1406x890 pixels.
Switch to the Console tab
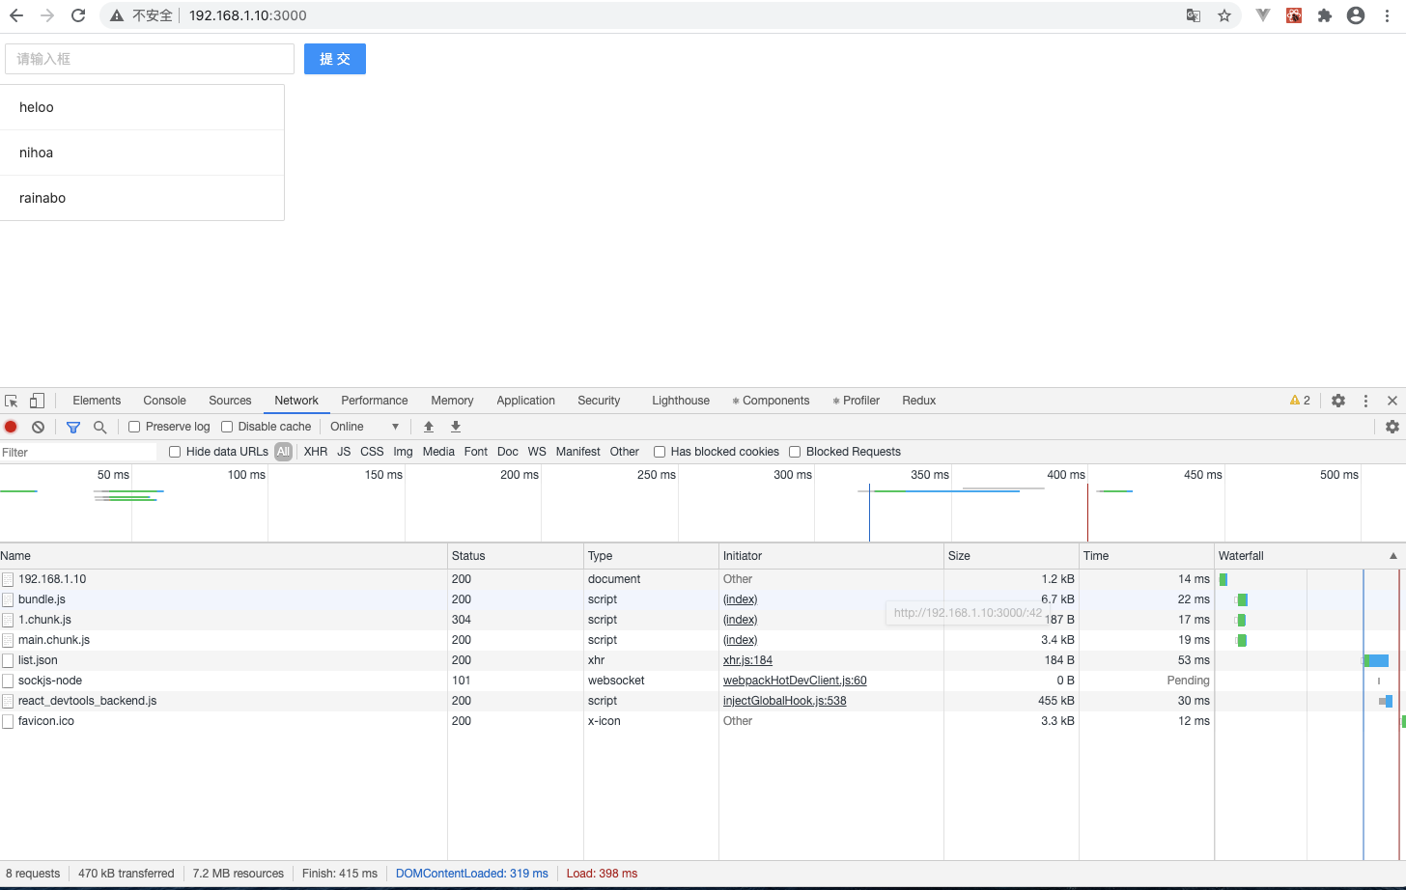tap(164, 401)
